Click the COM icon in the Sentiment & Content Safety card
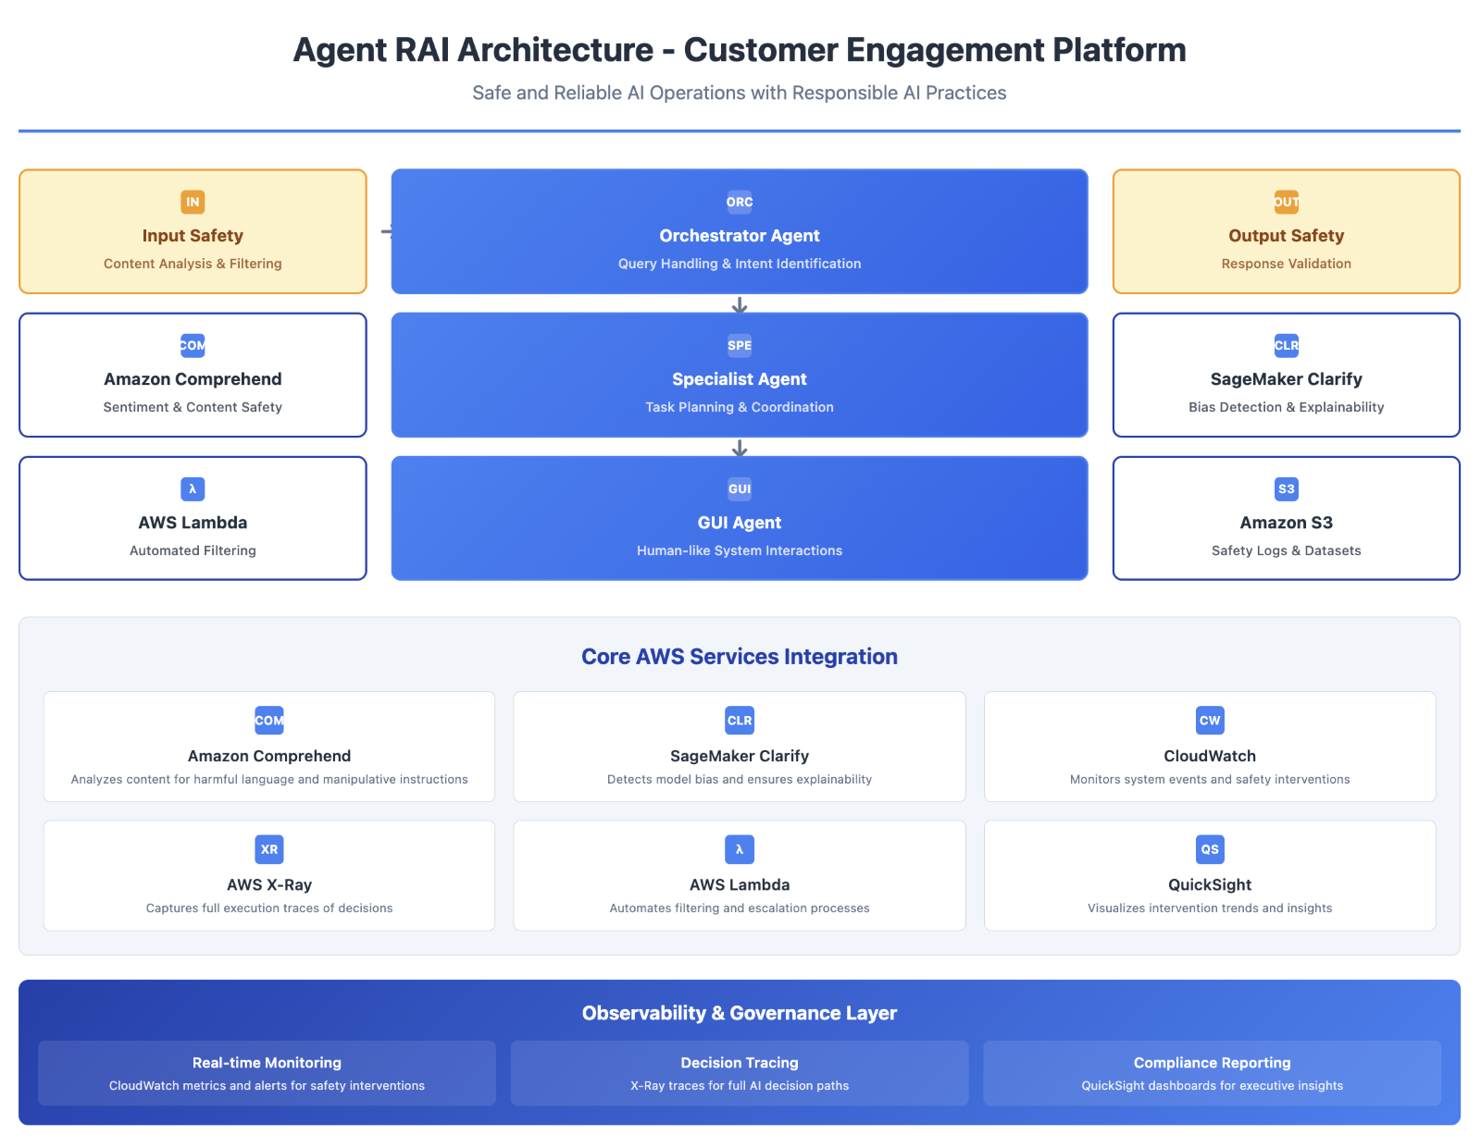Viewport: 1481px width, 1148px height. coord(193,345)
